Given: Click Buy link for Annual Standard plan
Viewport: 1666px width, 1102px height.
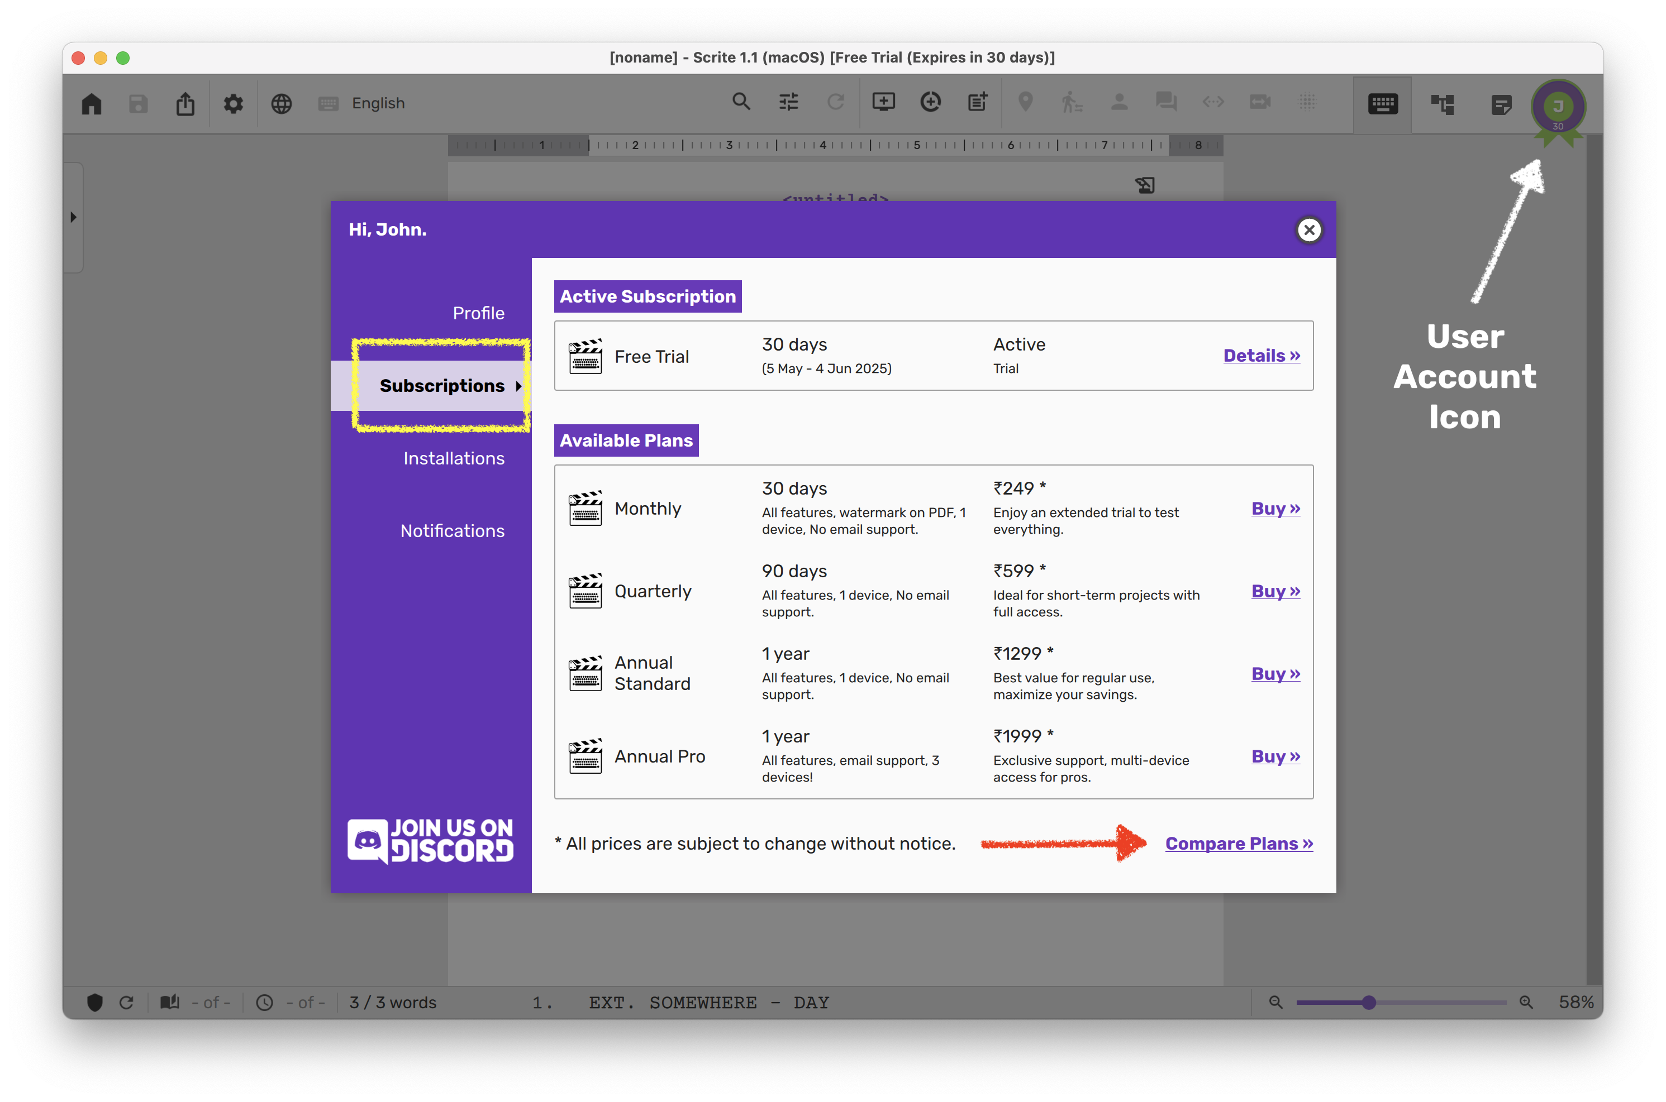Looking at the screenshot, I should (x=1275, y=673).
